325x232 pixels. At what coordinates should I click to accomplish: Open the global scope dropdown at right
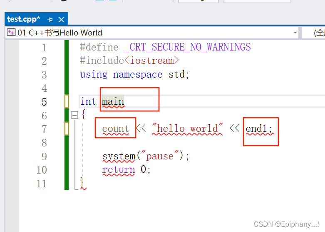(313, 33)
